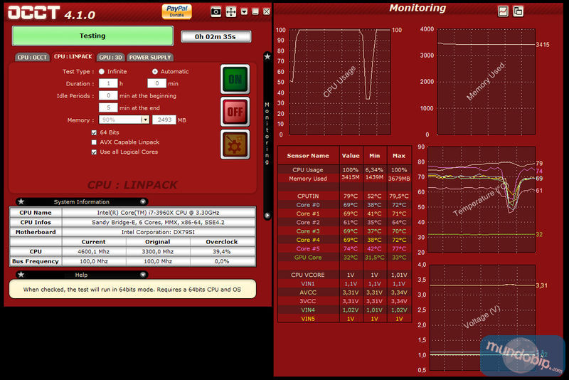569x380 pixels.
Task: Click the Motherboard value DX79SI
Action: (159, 232)
